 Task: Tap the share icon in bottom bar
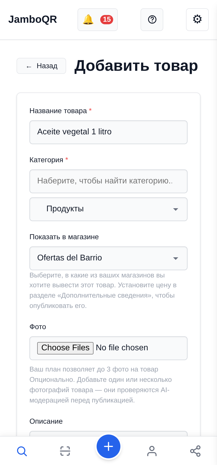pyautogui.click(x=195, y=451)
